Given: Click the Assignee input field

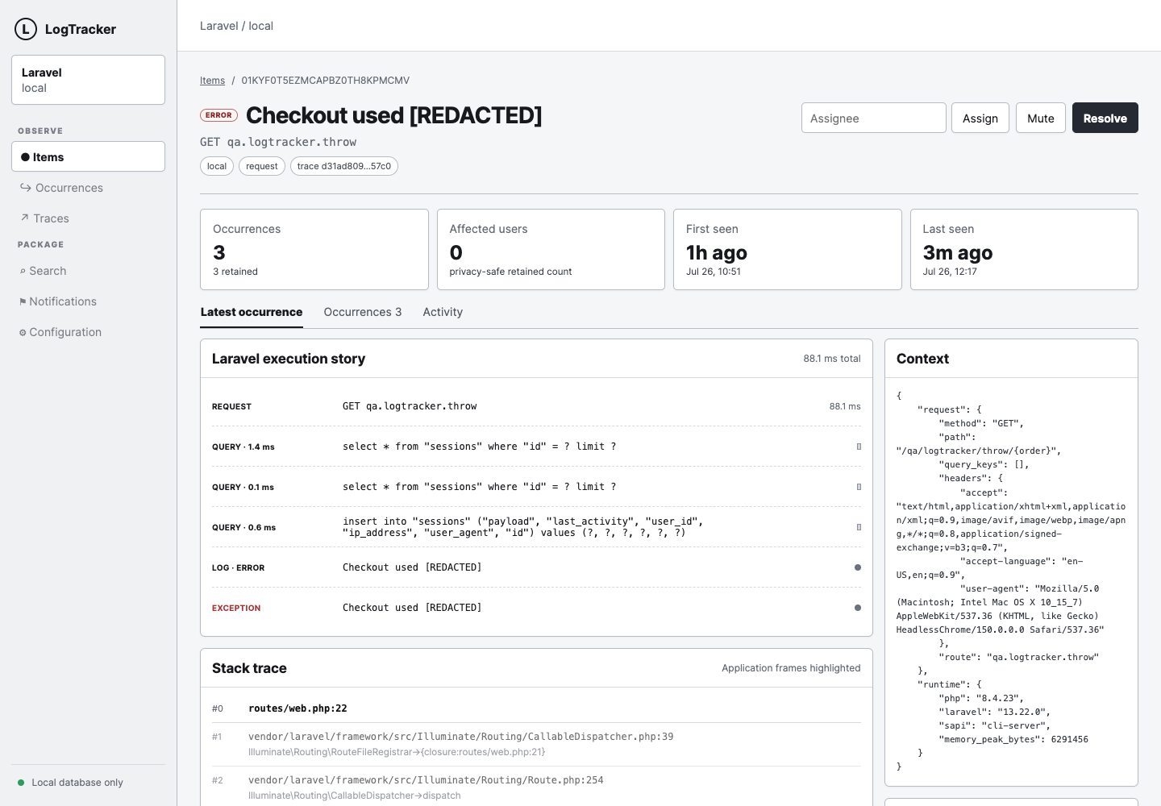Looking at the screenshot, I should [x=874, y=118].
